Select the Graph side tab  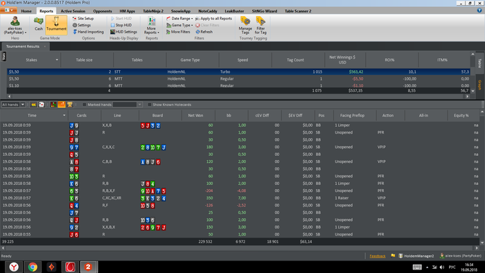pyautogui.click(x=480, y=85)
